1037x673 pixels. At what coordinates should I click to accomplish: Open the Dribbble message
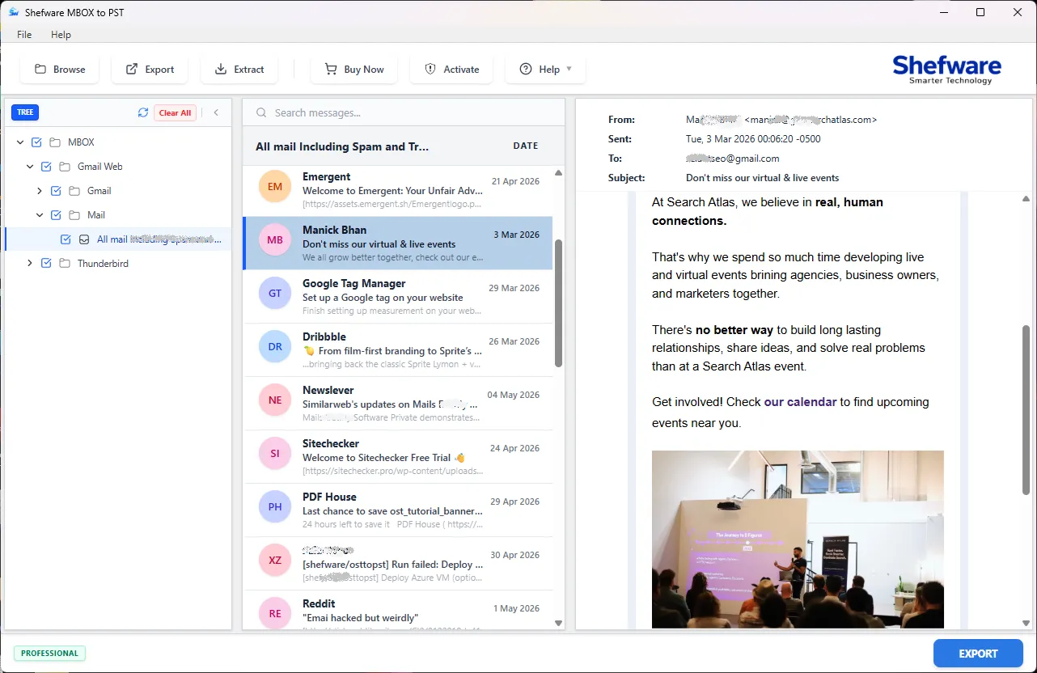(x=398, y=350)
